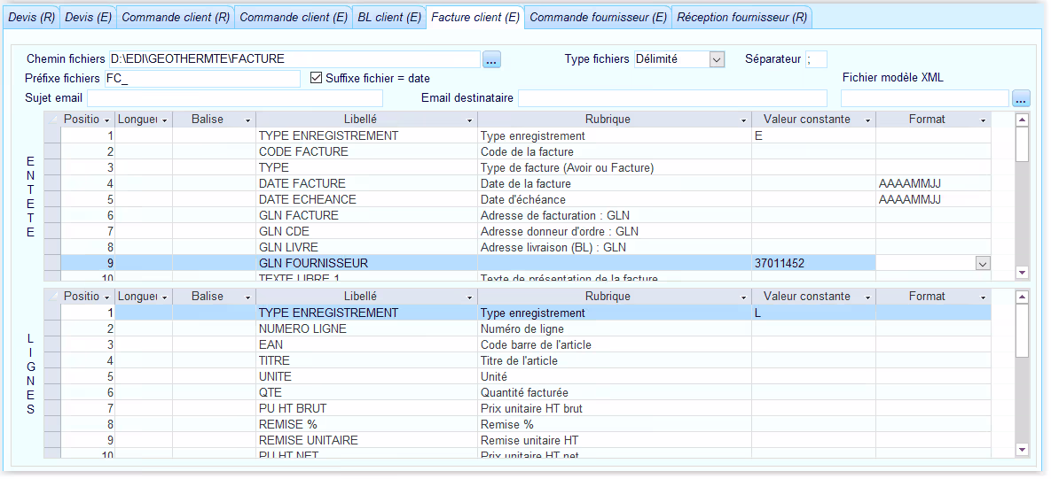Open Rubrique column filter in ENTETE table
This screenshot has width=1051, height=479.
[744, 120]
